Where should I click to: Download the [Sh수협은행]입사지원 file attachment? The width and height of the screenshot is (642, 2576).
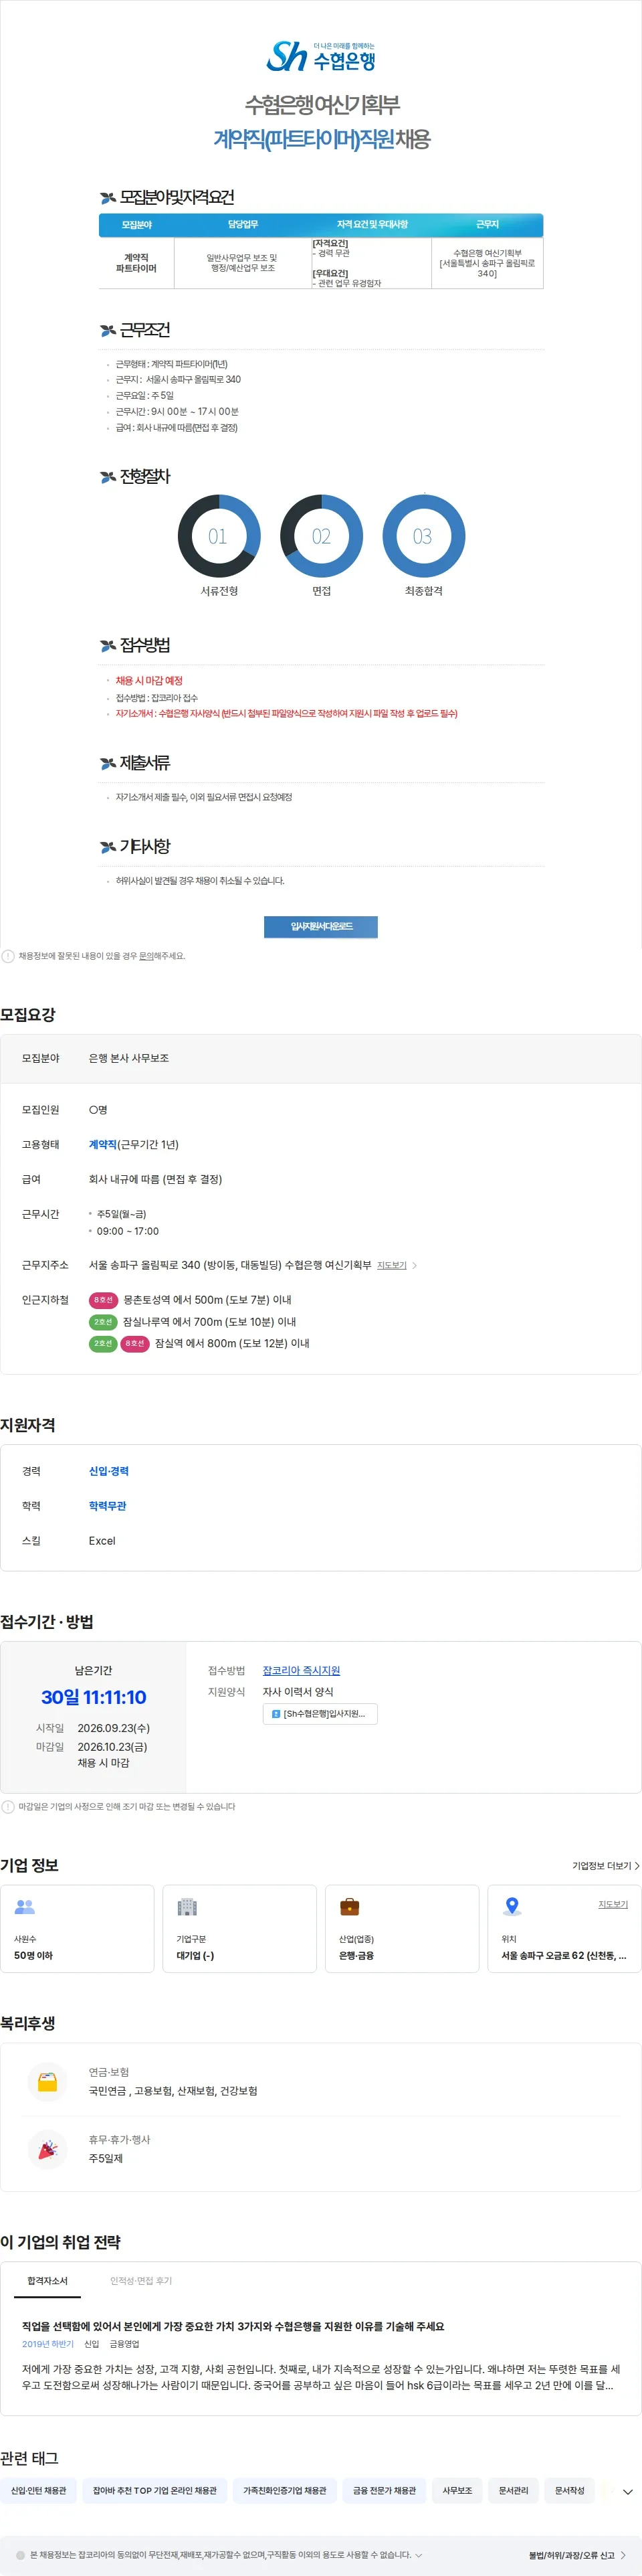click(x=320, y=1714)
